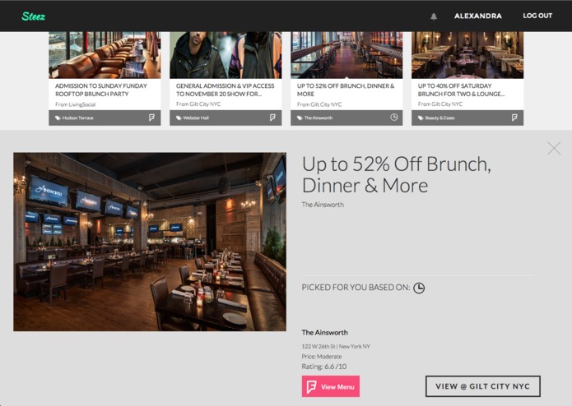Image resolution: width=572 pixels, height=406 pixels.
Task: Click the Beauty & Essex venue tag
Action: click(439, 118)
